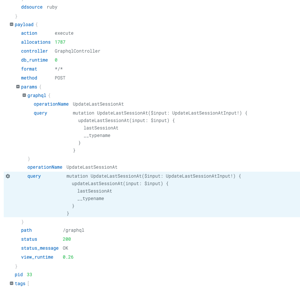Click operationName key inside graphql node
The height and width of the screenshot is (287, 300).
click(51, 104)
